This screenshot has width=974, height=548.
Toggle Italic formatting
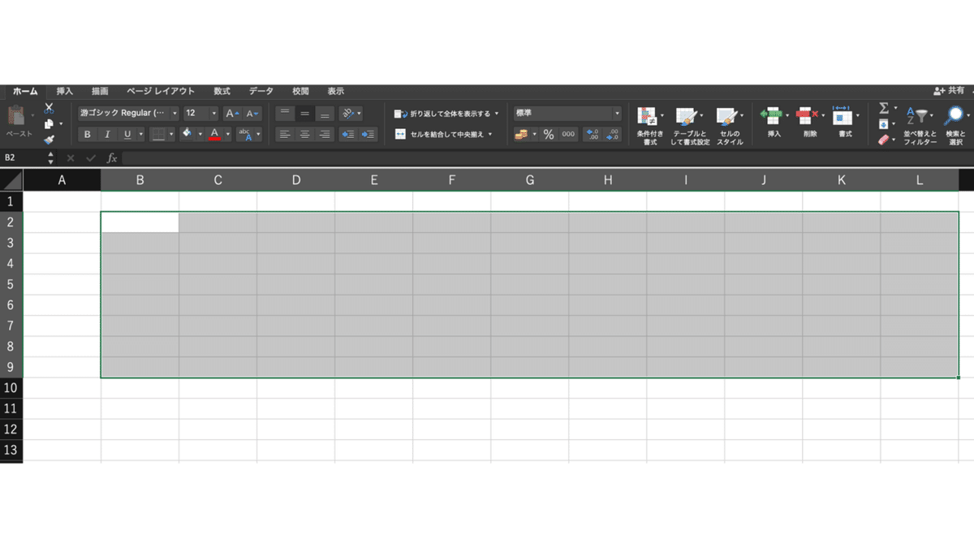(108, 134)
